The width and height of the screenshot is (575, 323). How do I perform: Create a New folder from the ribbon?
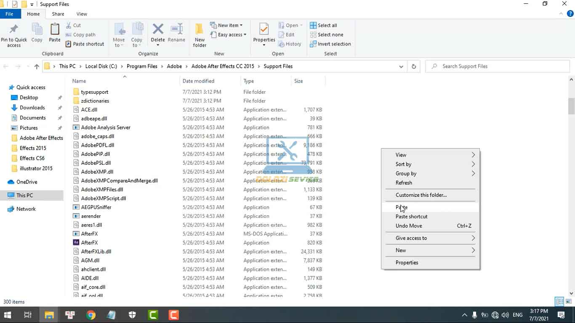click(200, 35)
